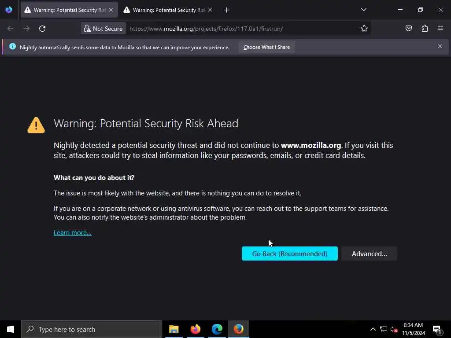Restore down the browser window
The width and height of the screenshot is (451, 338).
[421, 10]
